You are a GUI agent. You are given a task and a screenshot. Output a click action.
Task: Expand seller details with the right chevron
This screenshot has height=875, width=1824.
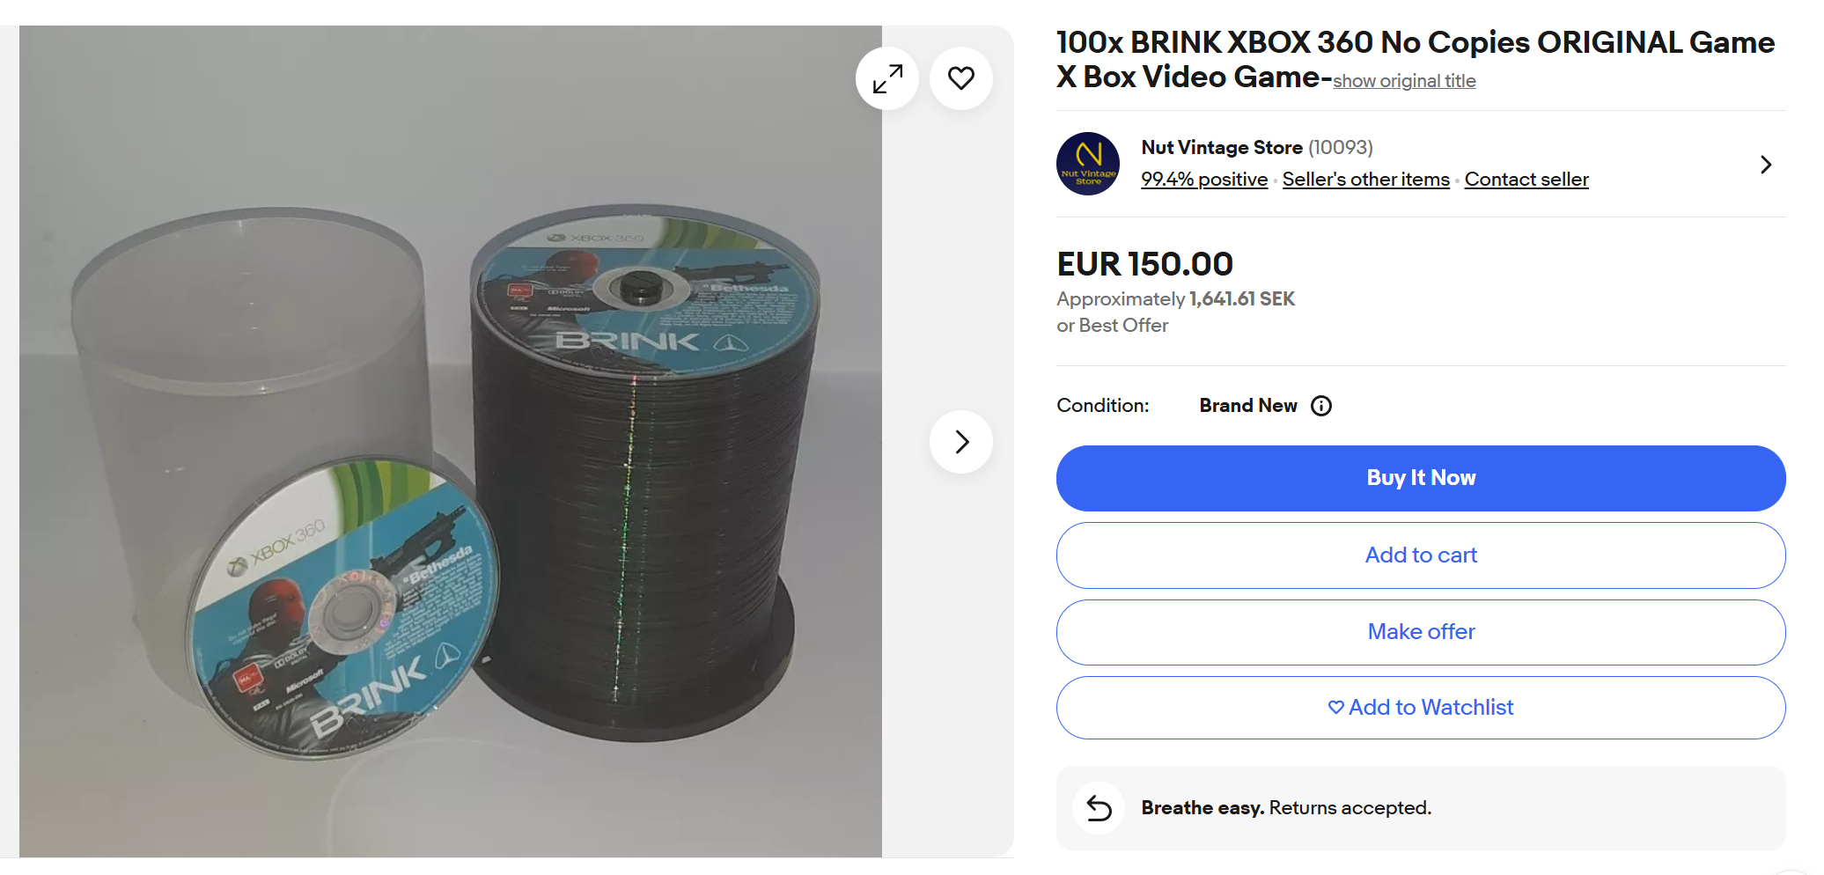point(1765,165)
